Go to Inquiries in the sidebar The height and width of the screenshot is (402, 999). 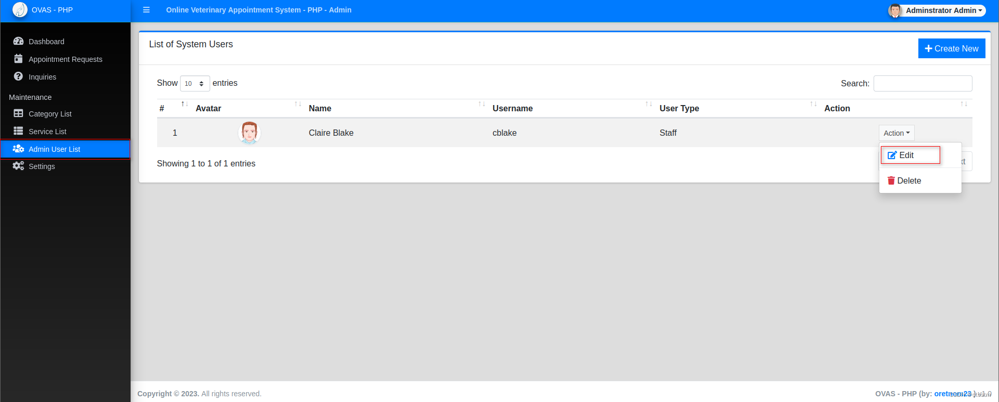click(65, 76)
